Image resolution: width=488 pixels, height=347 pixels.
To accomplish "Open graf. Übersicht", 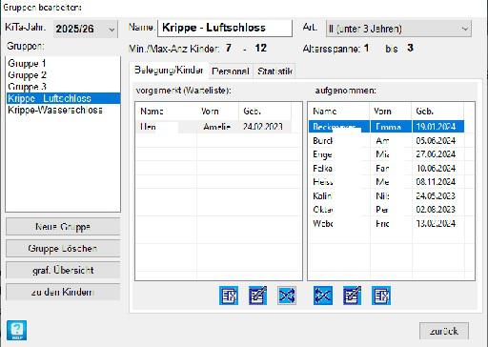I will click(x=63, y=270).
